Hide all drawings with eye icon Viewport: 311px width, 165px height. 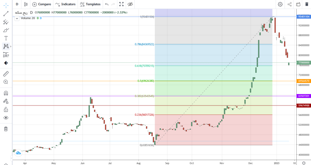pos(6,118)
